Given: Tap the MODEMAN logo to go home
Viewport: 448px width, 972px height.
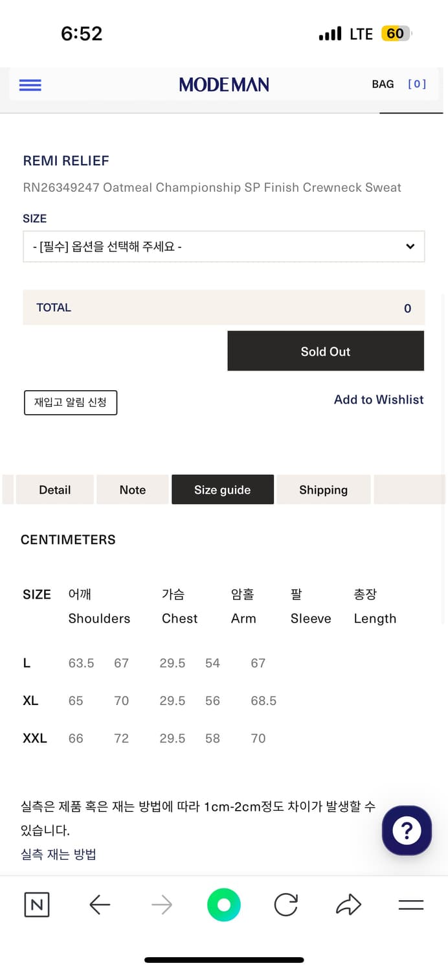Looking at the screenshot, I should 224,84.
